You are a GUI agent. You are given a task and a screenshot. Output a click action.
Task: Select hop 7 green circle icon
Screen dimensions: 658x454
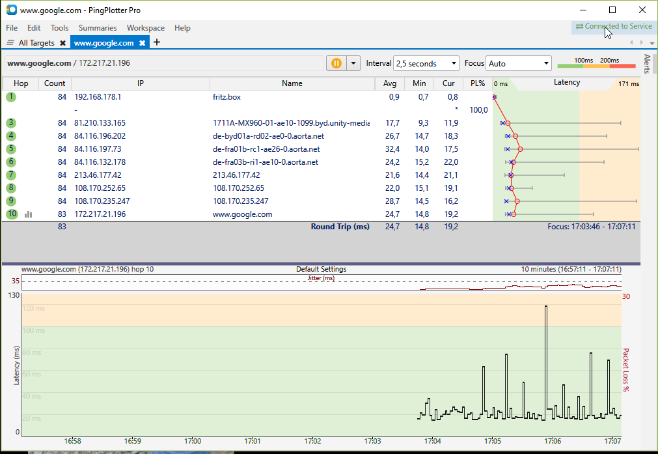(x=11, y=175)
